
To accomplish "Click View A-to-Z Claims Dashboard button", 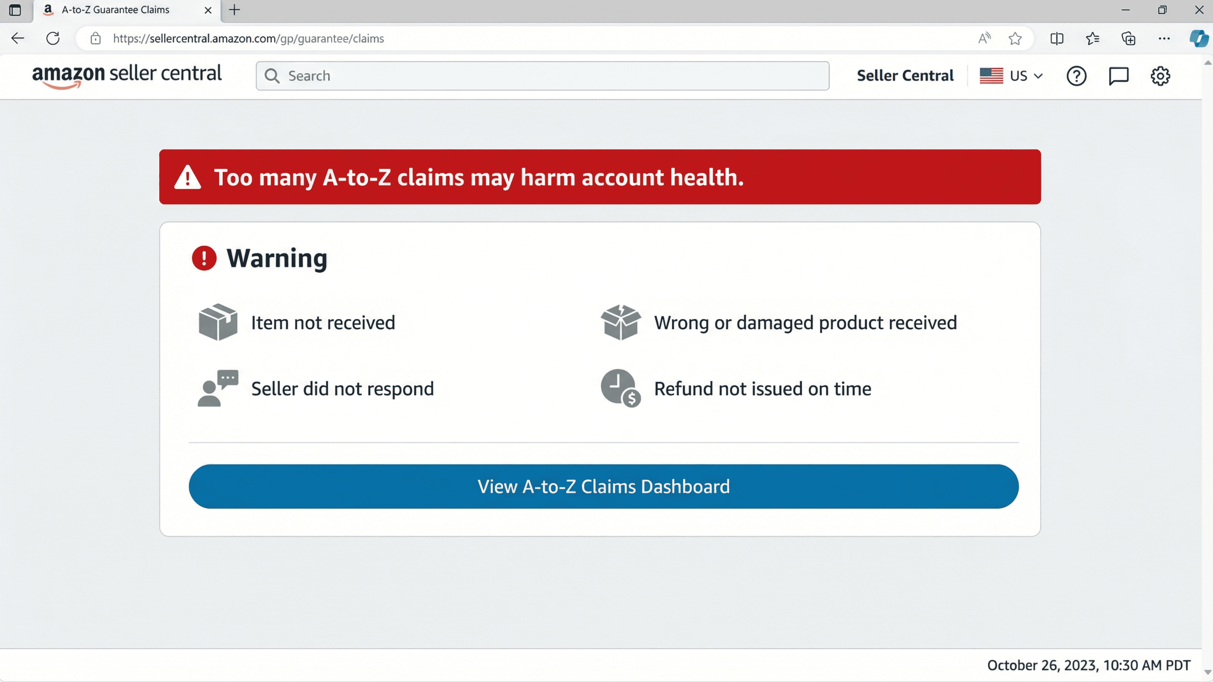I will click(603, 486).
